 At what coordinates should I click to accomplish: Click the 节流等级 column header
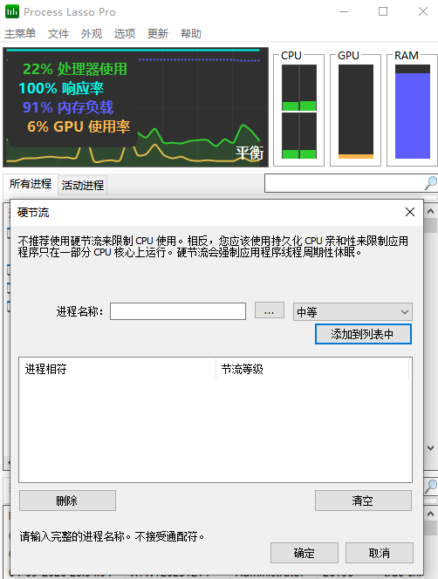[312, 369]
